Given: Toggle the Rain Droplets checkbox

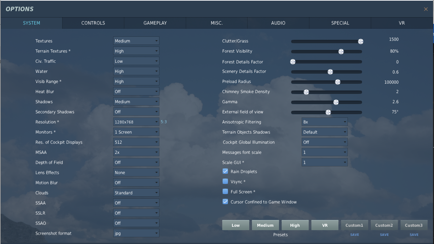Looking at the screenshot, I should point(225,171).
